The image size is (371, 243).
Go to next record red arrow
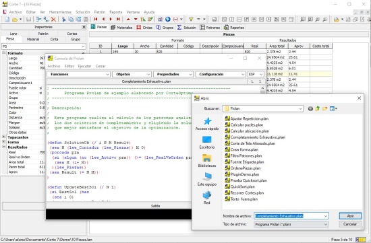111,20
